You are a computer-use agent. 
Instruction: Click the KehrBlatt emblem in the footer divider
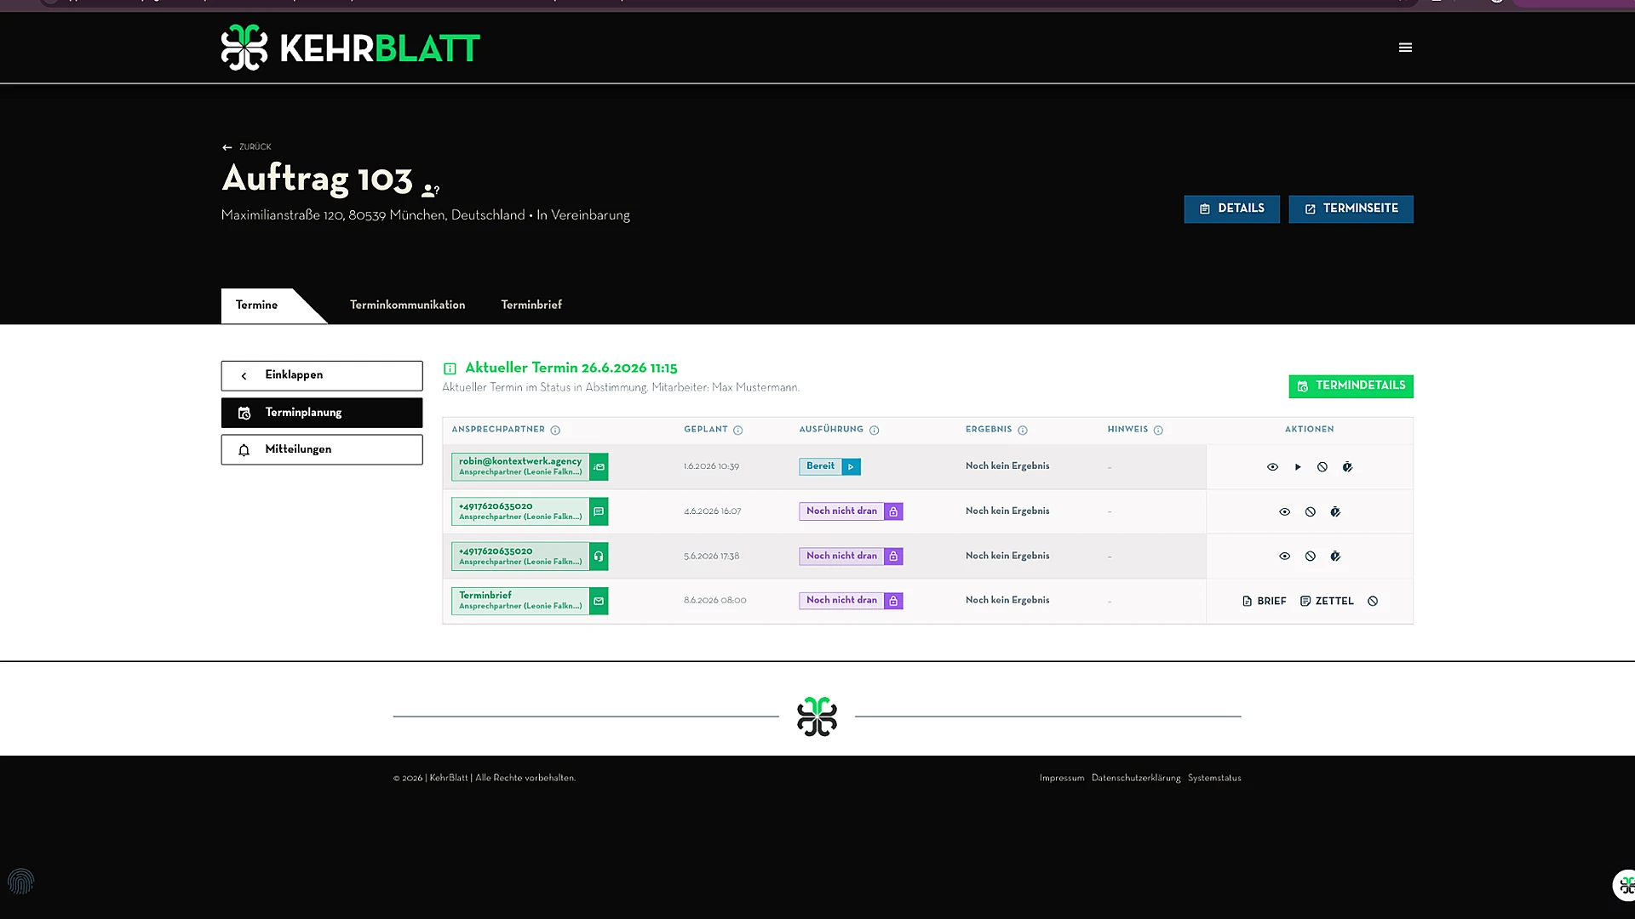point(817,716)
